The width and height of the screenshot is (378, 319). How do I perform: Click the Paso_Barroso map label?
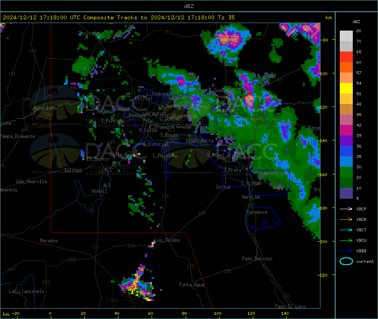click(257, 259)
